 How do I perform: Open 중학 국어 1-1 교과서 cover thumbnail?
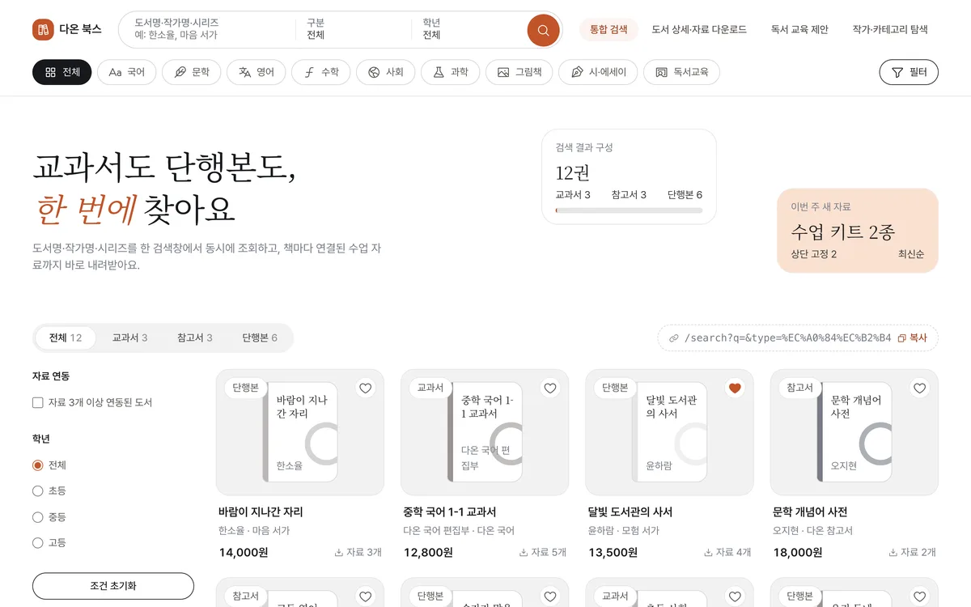coord(485,432)
